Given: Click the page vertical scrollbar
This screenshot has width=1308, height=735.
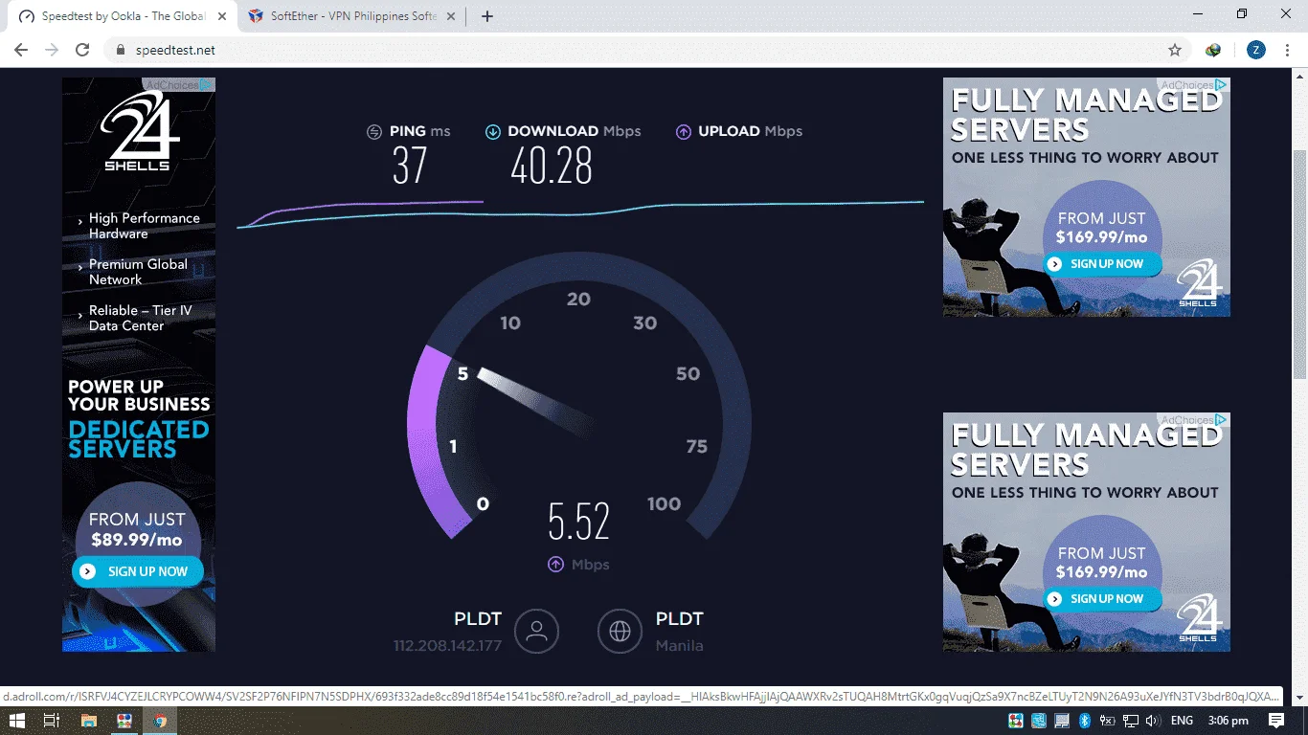Looking at the screenshot, I should click(1299, 262).
